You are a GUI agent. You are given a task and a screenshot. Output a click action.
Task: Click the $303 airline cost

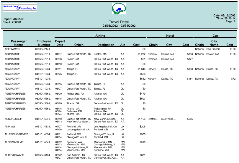coord(143,134)
